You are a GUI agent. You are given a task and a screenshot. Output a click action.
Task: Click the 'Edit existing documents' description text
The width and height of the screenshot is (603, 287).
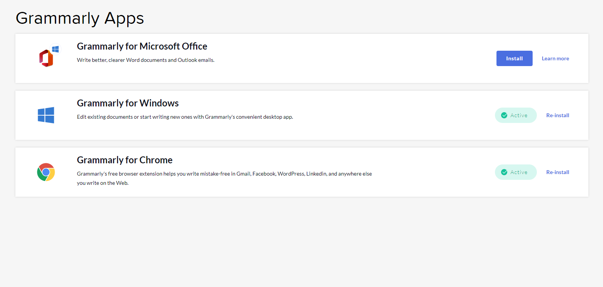185,117
